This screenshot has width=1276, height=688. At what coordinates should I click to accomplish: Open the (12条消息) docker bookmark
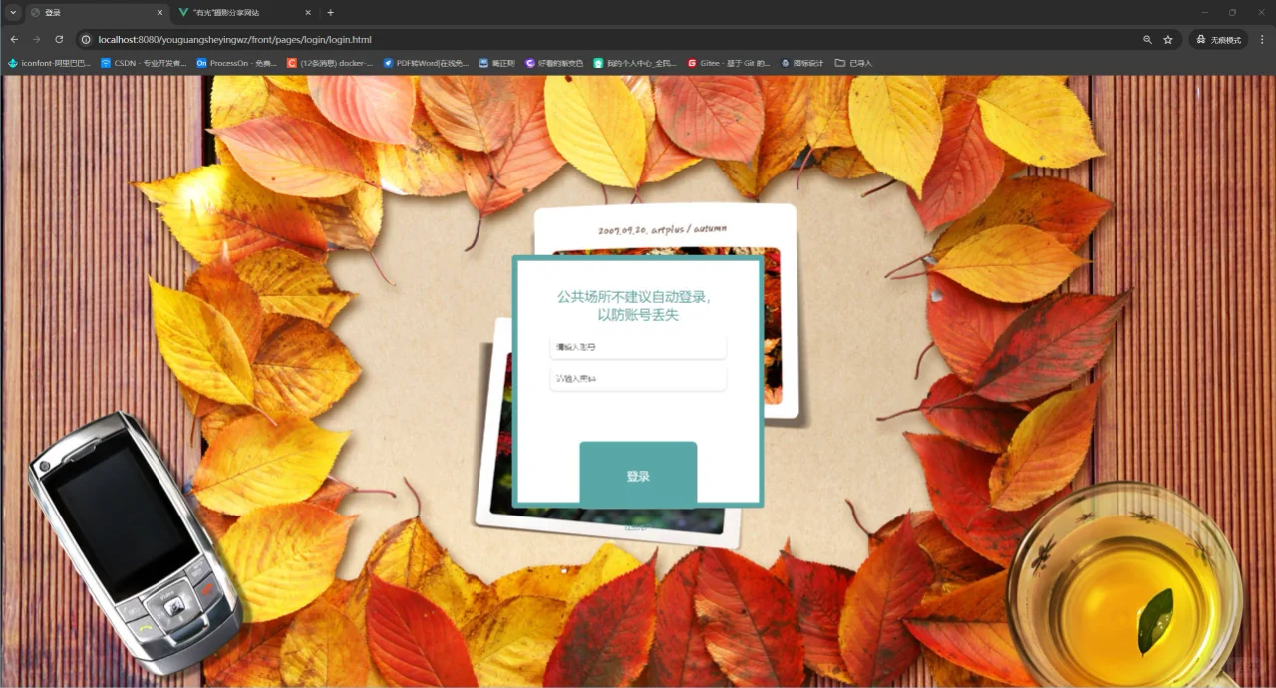click(330, 63)
